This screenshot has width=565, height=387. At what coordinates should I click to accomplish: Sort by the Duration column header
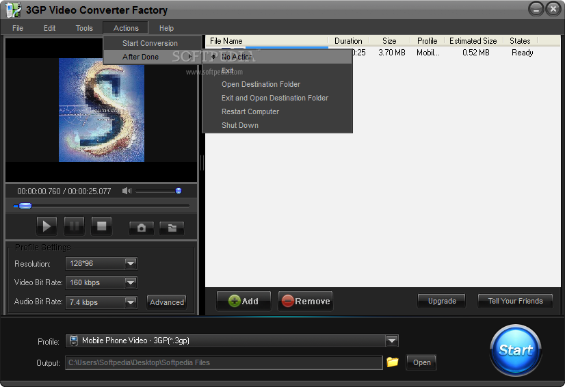click(348, 41)
